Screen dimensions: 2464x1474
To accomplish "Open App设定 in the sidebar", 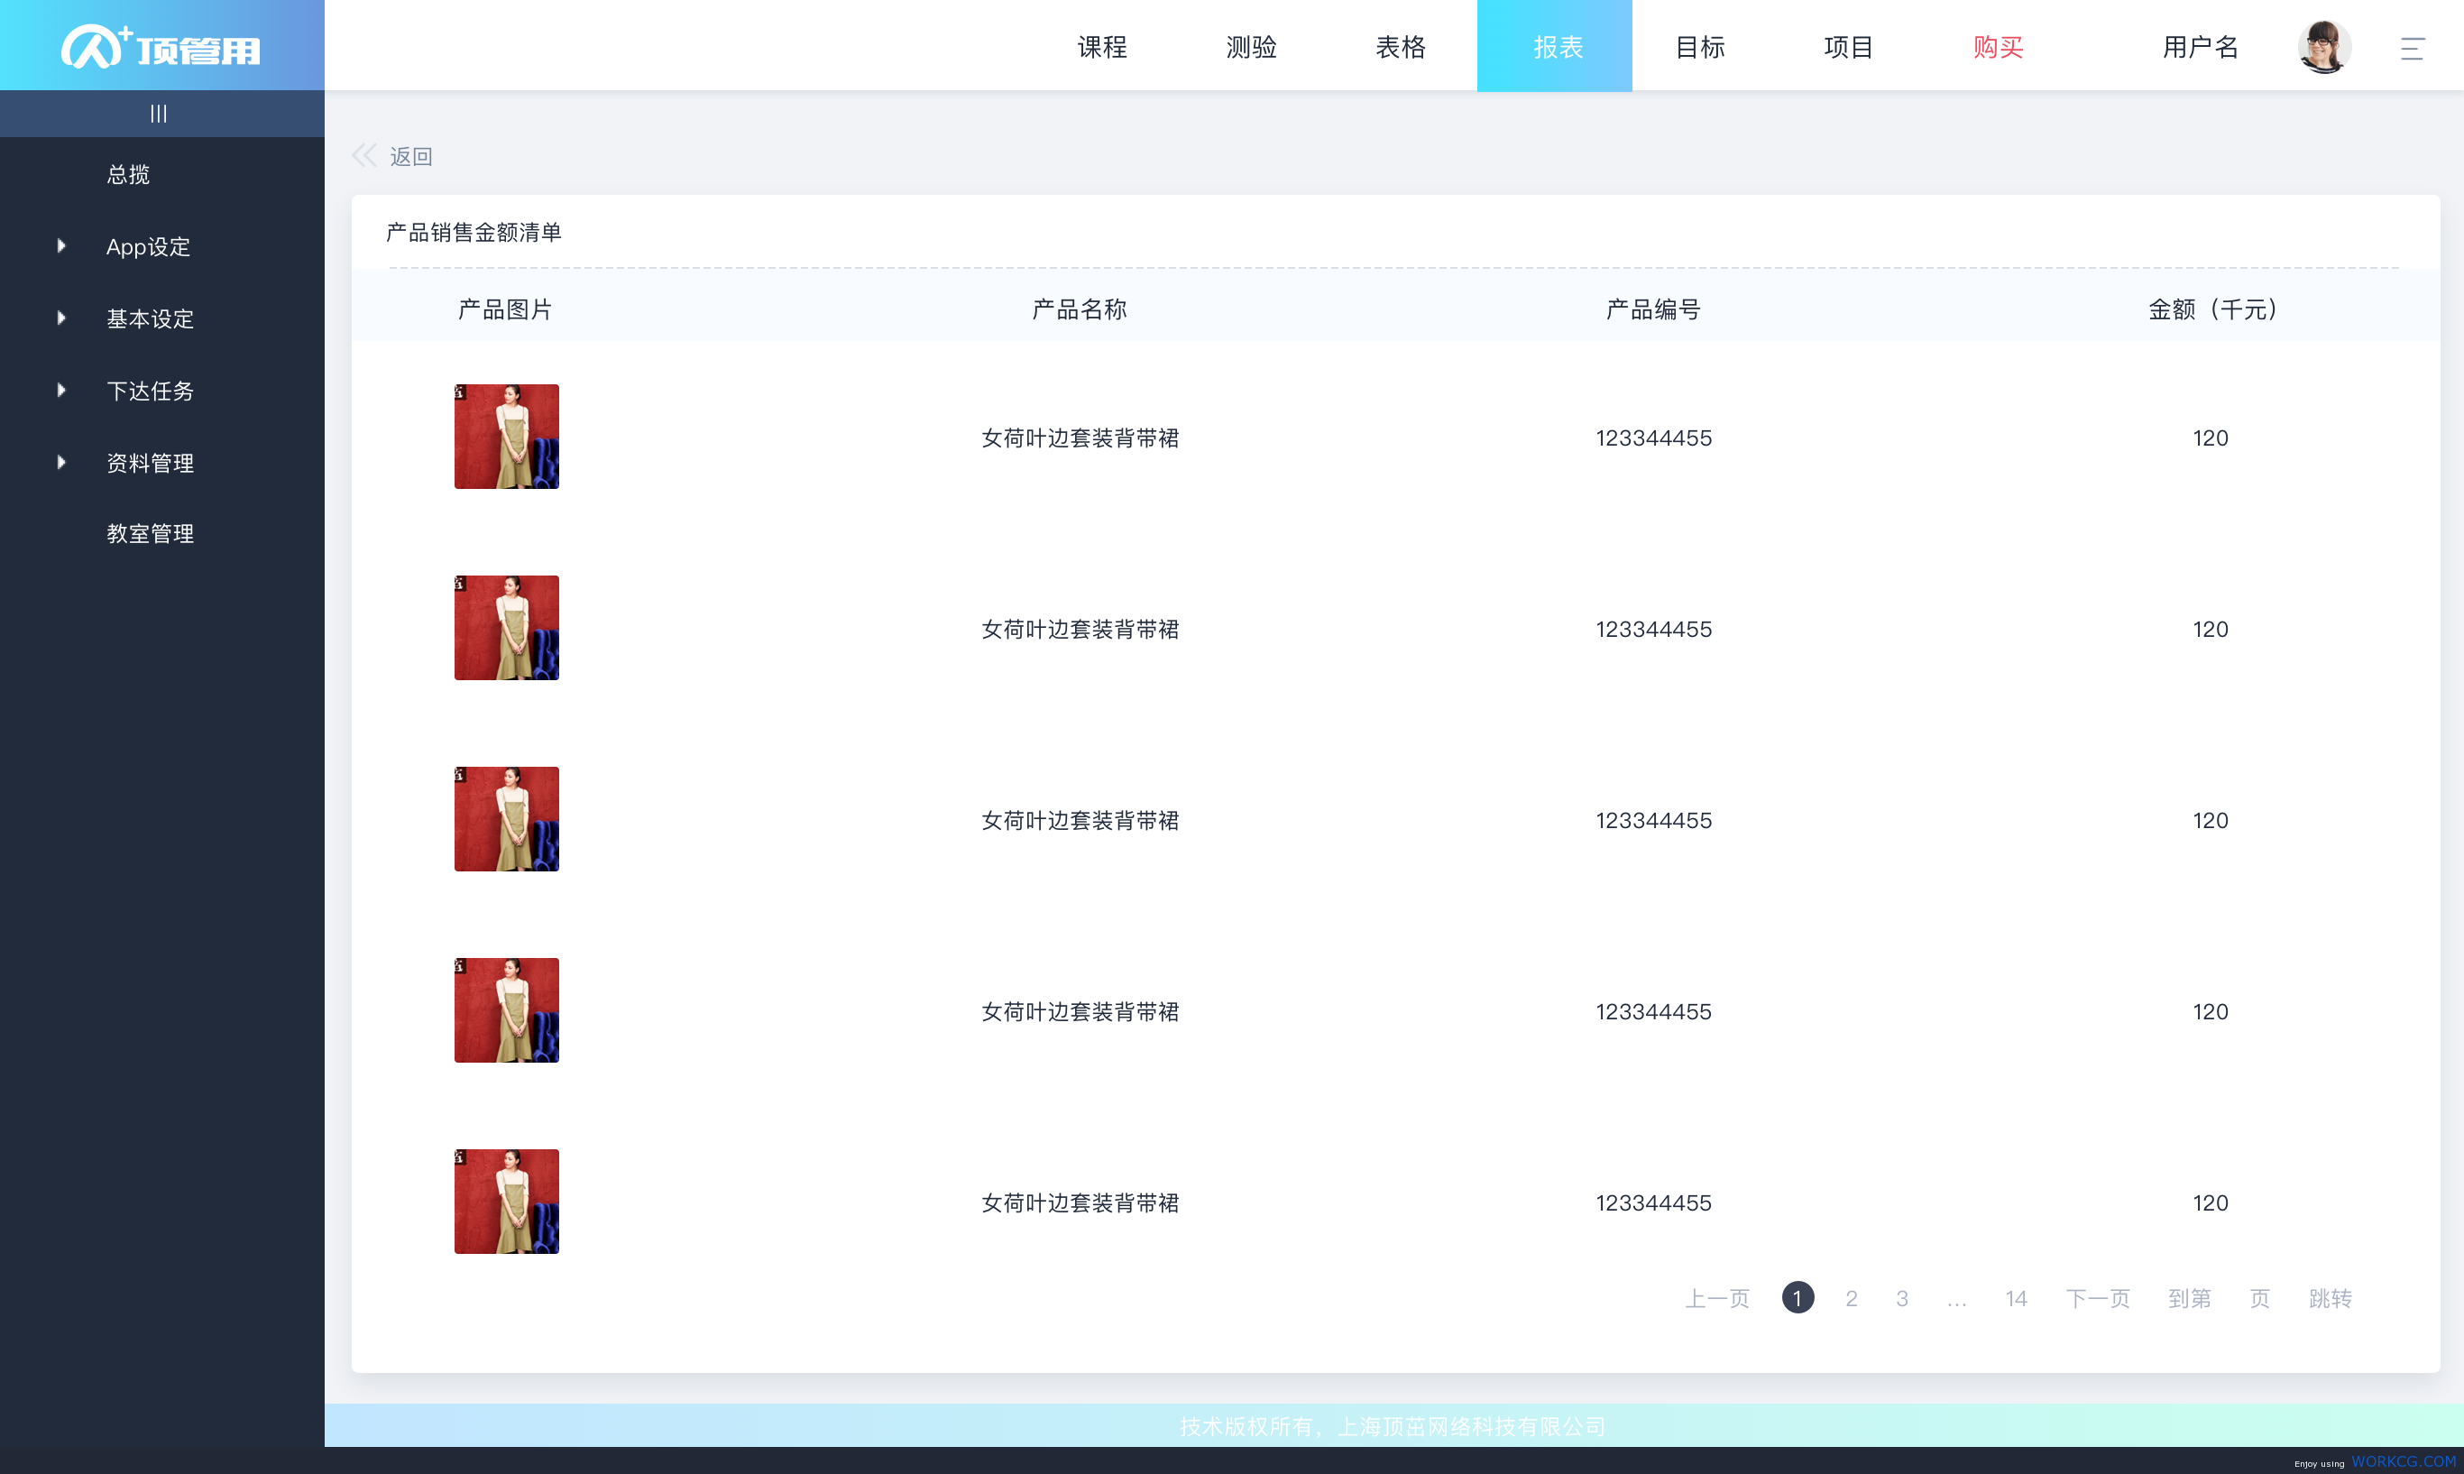I will tap(148, 246).
